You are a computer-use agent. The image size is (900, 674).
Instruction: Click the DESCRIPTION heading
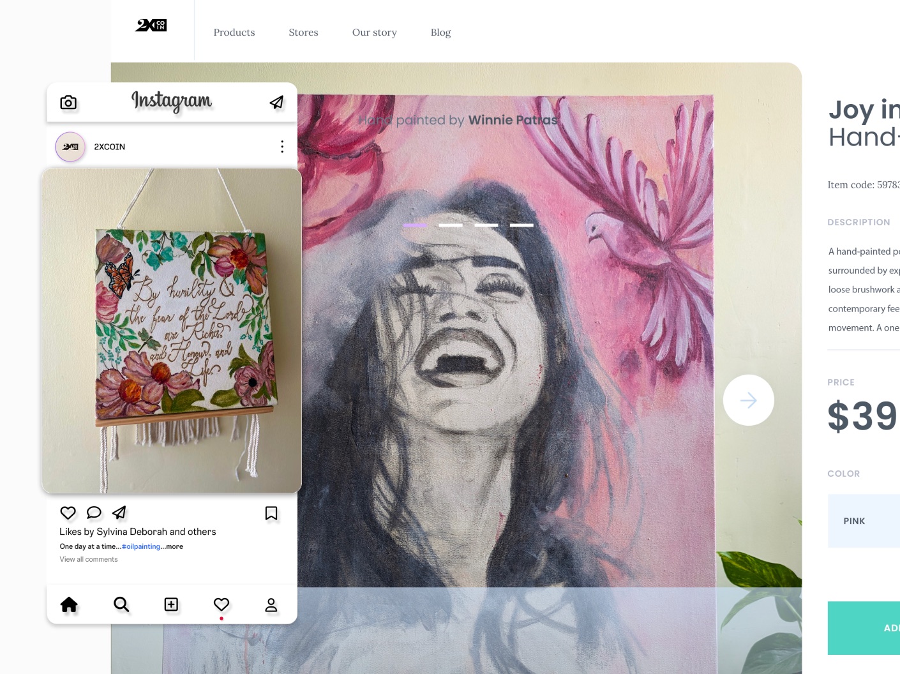859,222
